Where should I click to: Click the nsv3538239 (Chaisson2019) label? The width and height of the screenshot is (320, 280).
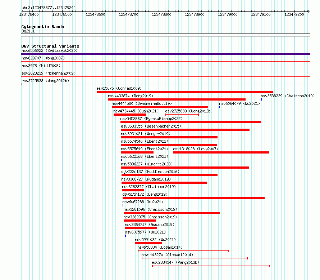point(288,96)
